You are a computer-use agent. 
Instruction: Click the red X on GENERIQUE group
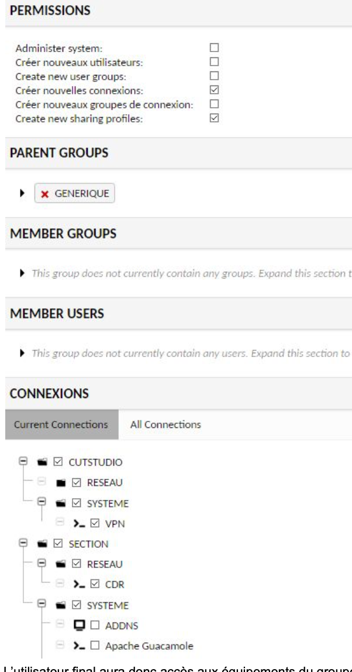44,194
